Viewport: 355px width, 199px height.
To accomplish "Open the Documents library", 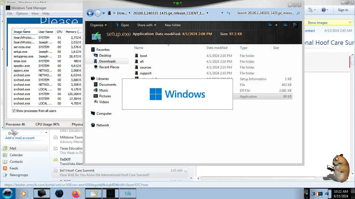I will 108,85.
